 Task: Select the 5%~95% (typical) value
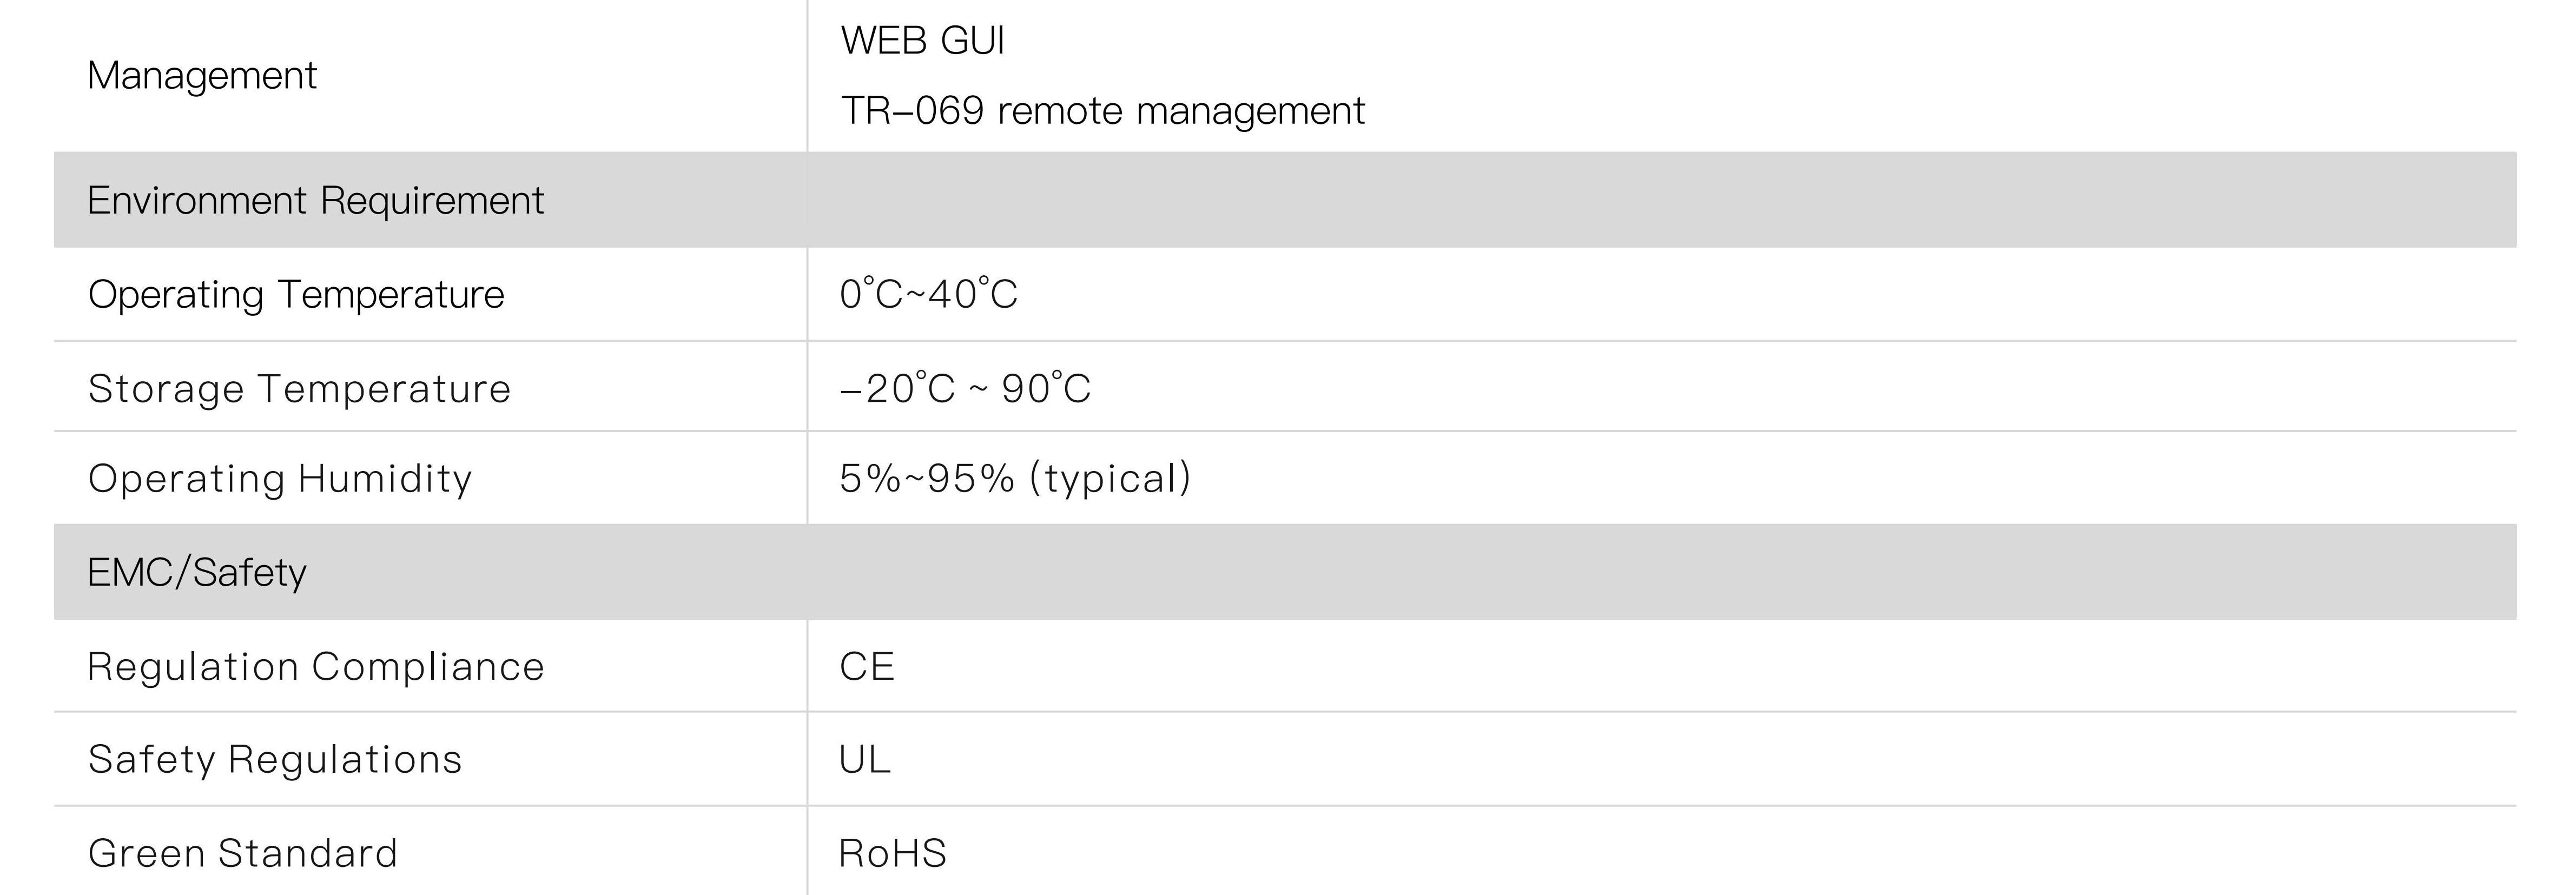1015,479
